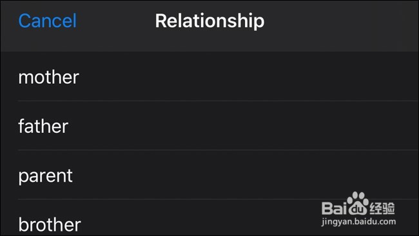Screen dimensions: 419x236
Task: Select brother as the relationship
Action: (209, 217)
